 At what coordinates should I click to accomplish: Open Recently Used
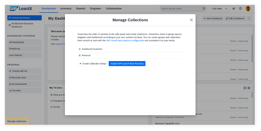[x=24, y=78]
